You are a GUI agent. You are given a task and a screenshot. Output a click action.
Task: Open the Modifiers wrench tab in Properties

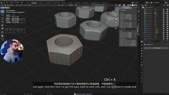click(142, 65)
